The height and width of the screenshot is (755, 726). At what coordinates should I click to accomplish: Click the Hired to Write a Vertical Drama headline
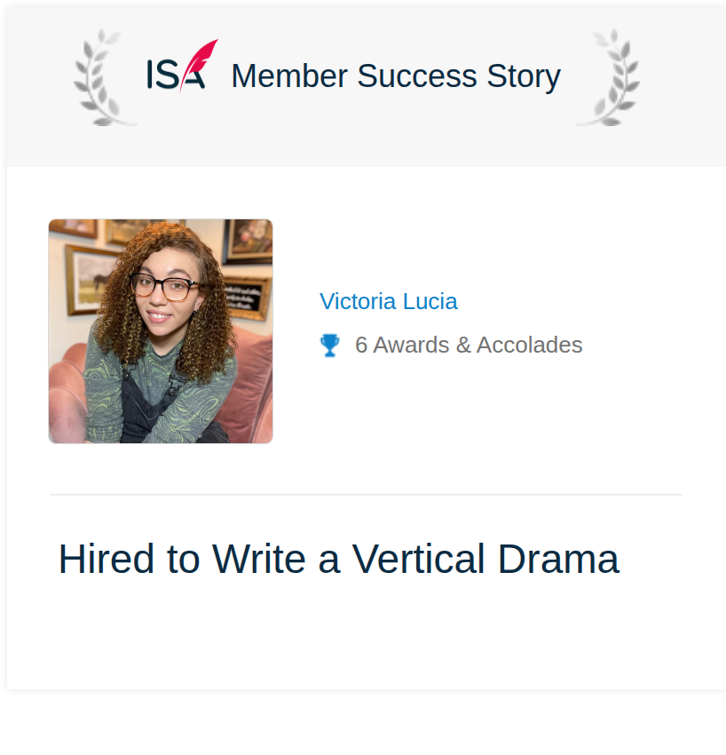coord(339,559)
